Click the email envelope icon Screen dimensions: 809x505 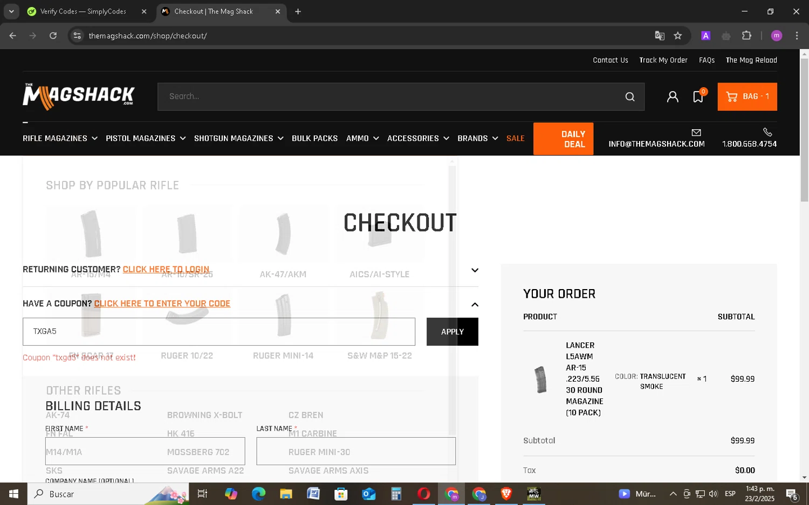point(696,132)
